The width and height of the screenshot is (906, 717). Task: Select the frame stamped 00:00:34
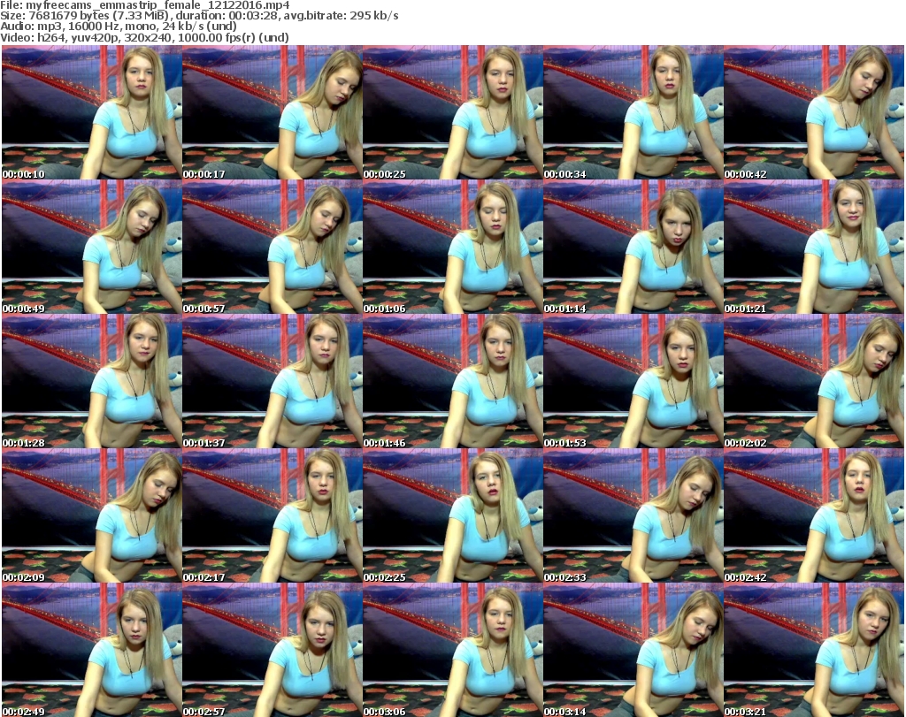pos(633,112)
